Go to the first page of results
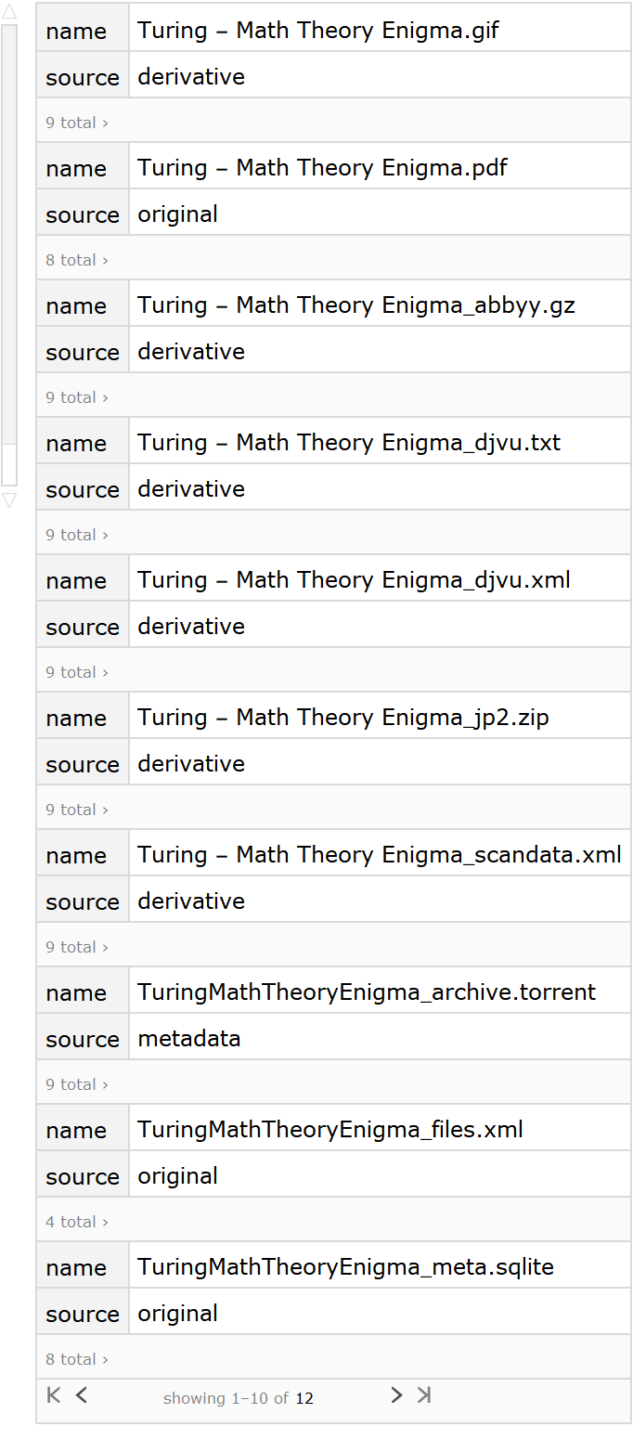 (x=54, y=1394)
